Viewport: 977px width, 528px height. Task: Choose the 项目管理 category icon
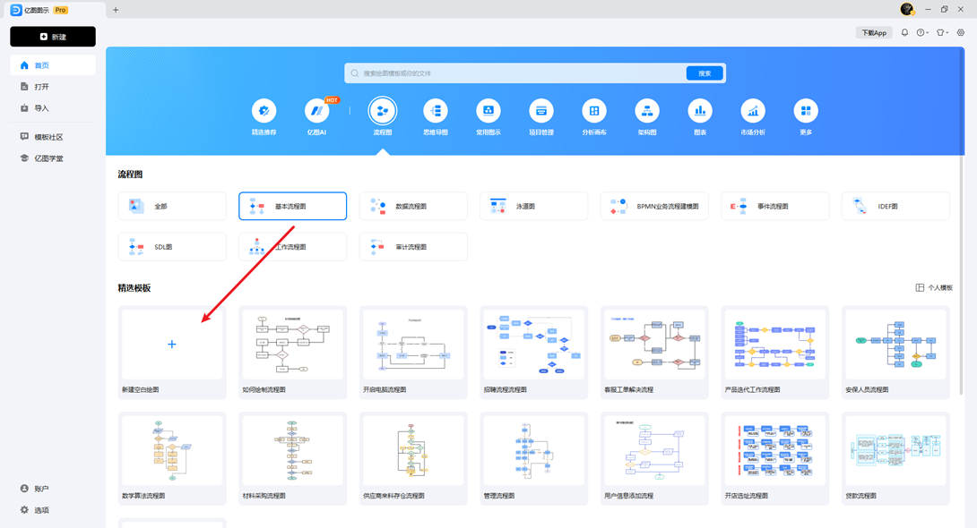click(540, 111)
